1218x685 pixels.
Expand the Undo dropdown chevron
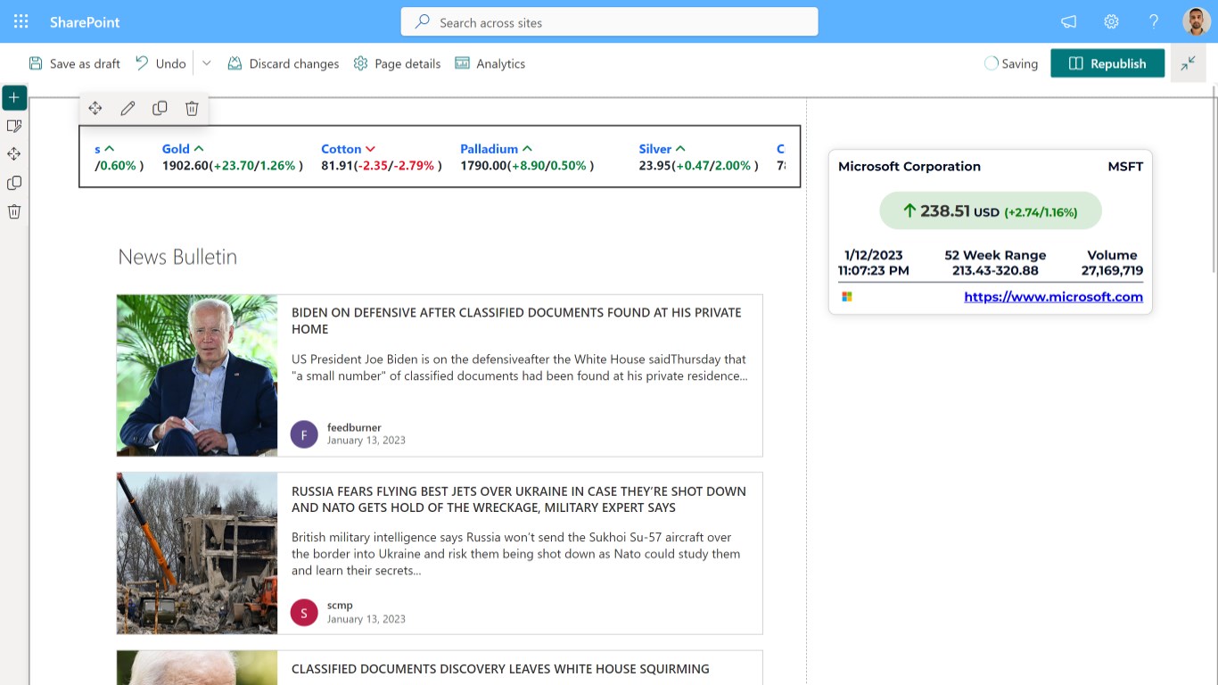[207, 63]
